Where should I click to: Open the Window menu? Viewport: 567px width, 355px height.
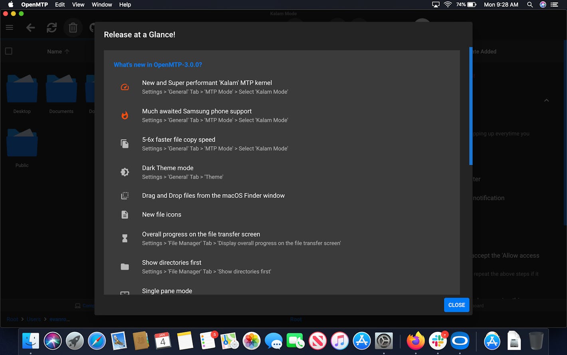[x=101, y=4]
